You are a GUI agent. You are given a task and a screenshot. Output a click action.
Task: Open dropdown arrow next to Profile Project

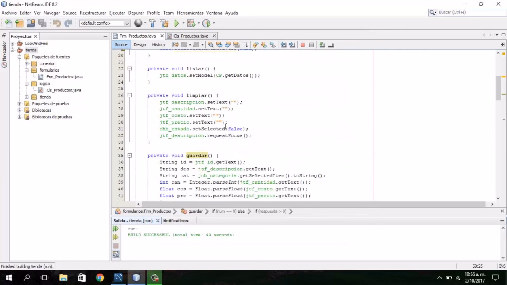pyautogui.click(x=213, y=23)
